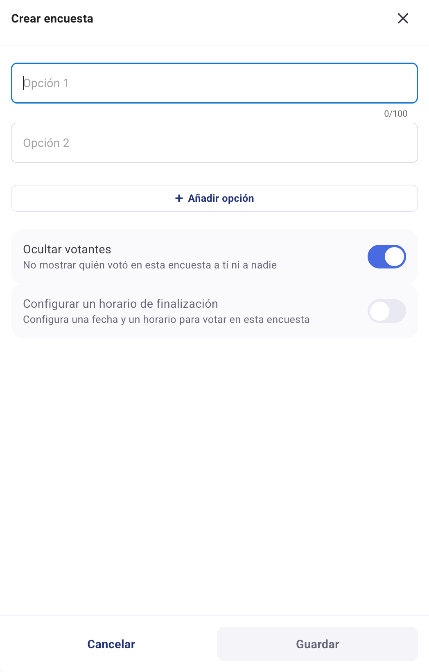Click into the Opción 2 text field
429x672 pixels.
click(214, 143)
